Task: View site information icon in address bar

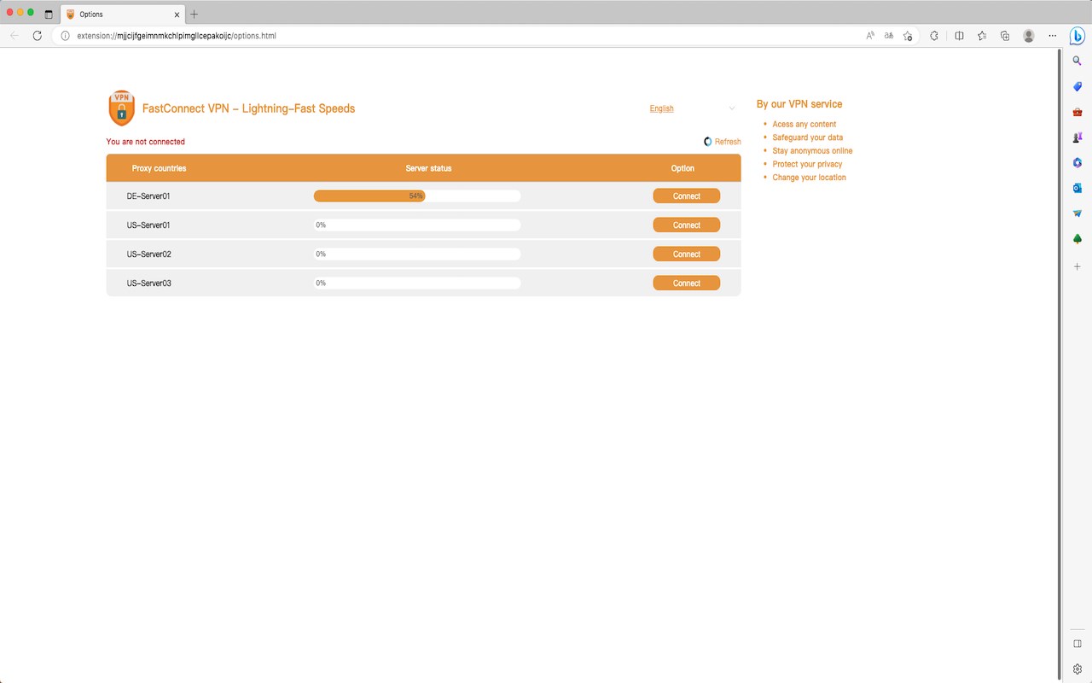Action: 65,36
